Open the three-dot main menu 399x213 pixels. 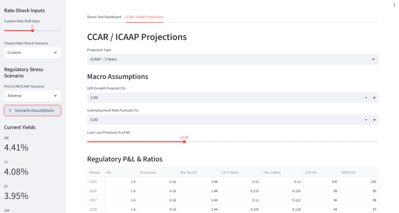pyautogui.click(x=394, y=5)
